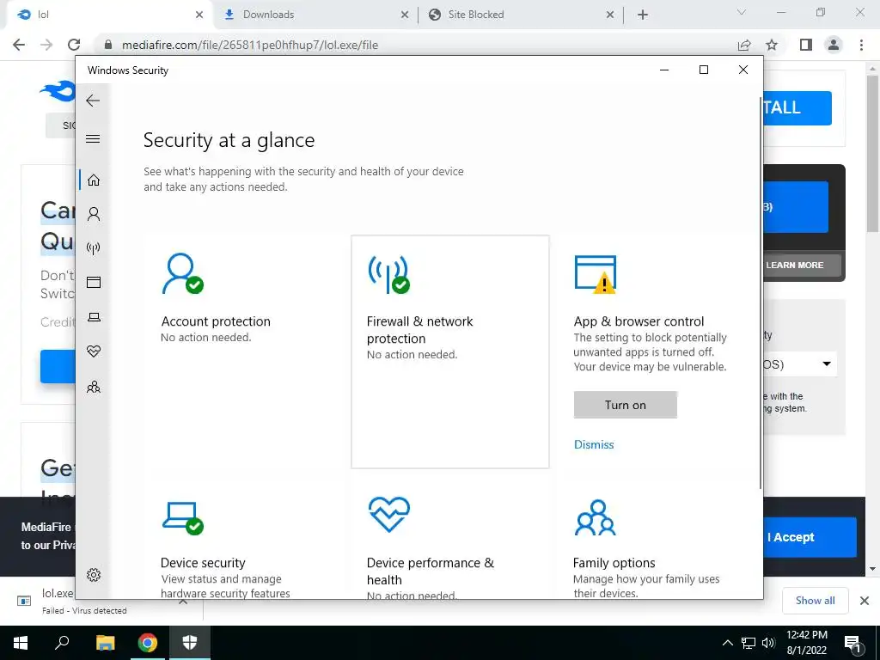
Task: Open the Chrome profile avatar
Action: pos(834,45)
